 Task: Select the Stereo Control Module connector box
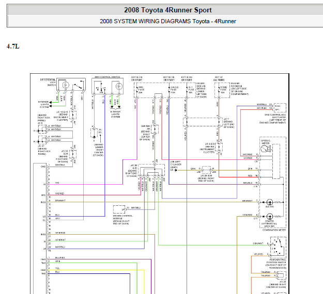click(x=119, y=209)
